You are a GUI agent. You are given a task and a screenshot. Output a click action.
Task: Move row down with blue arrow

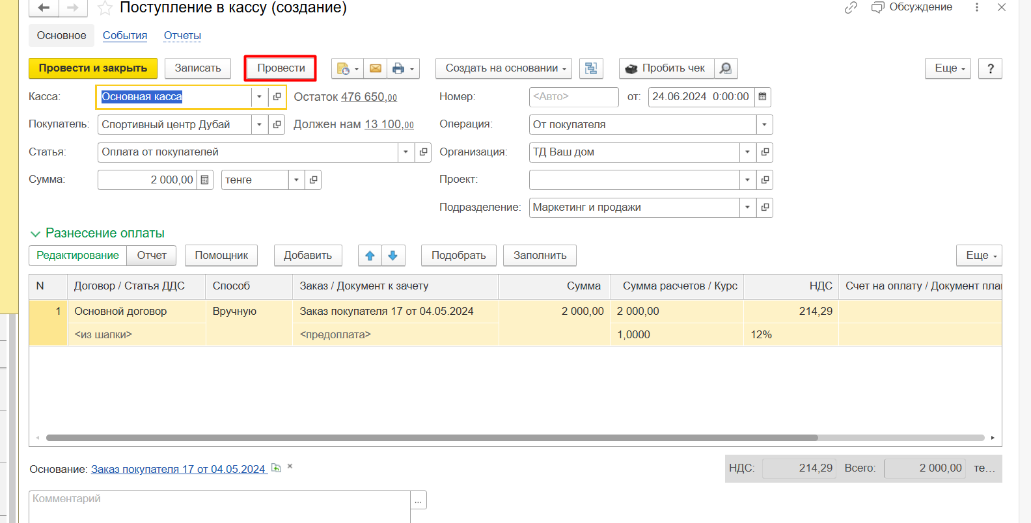[393, 256]
